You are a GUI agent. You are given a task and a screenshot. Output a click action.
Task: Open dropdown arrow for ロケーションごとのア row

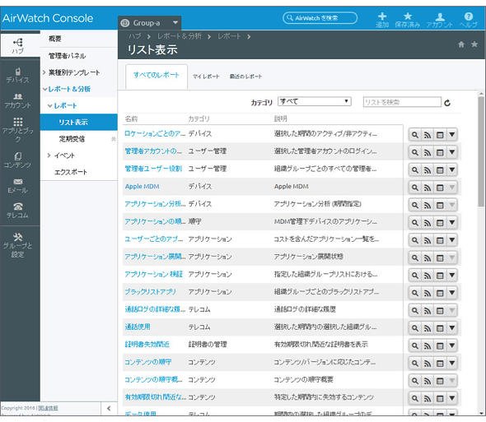(452, 135)
